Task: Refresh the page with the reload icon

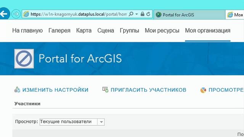Action: (148, 14)
